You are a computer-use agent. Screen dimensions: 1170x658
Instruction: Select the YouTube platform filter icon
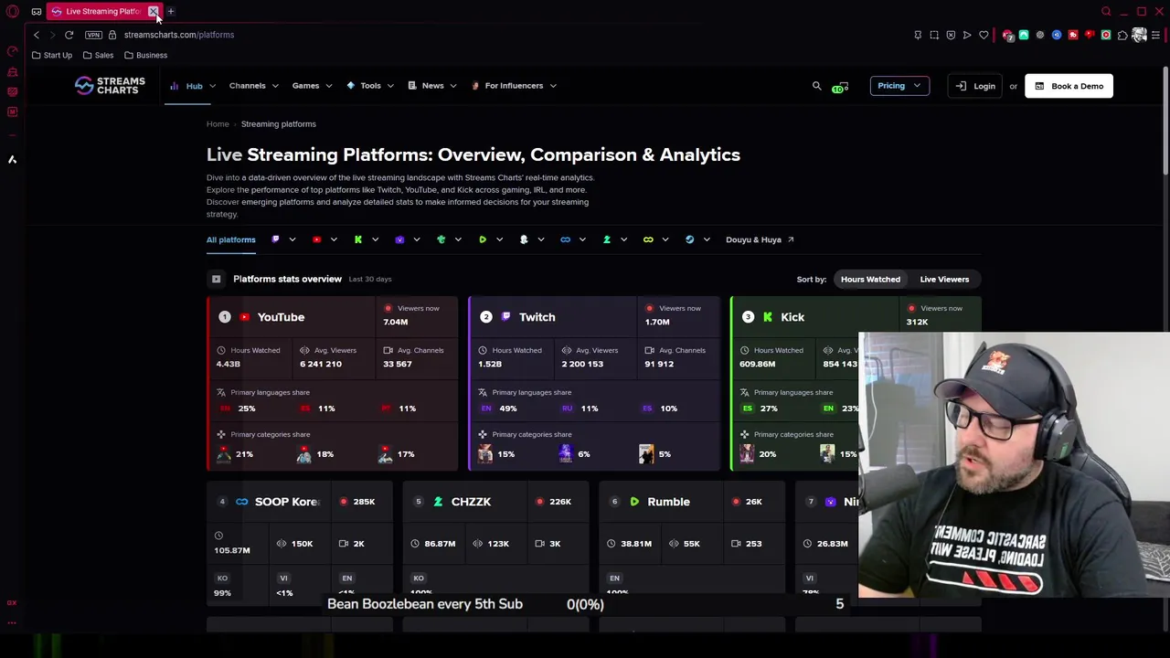click(x=317, y=239)
